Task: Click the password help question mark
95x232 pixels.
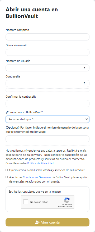Action: coord(84,83)
